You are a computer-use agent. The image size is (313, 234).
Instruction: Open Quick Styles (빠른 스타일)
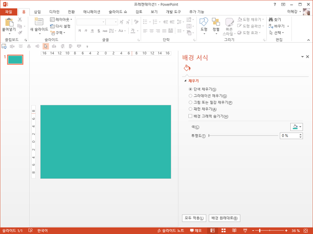click(x=229, y=26)
